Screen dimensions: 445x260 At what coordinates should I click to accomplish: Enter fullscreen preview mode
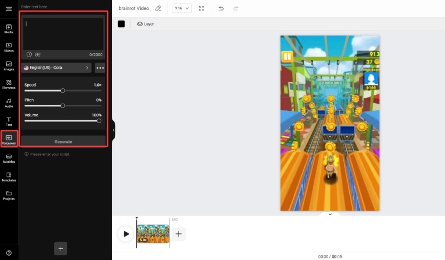(x=201, y=8)
